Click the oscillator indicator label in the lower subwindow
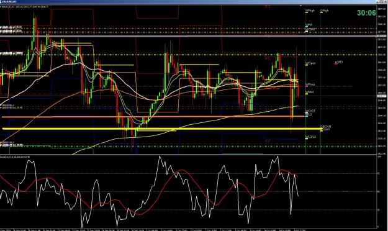The image size is (388, 231). point(15,156)
